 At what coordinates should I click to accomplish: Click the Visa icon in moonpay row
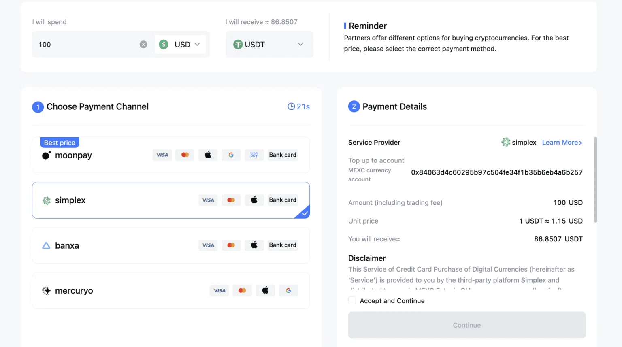point(162,155)
